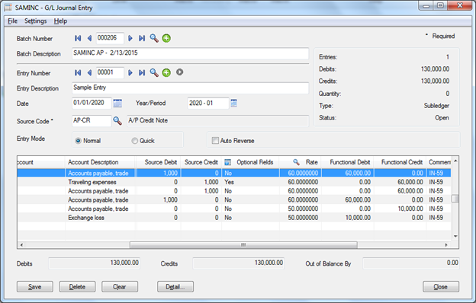Click the Close button at bottom right
The height and width of the screenshot is (303, 476).
pos(441,287)
